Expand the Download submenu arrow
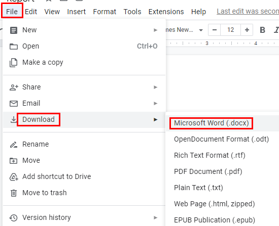The height and width of the screenshot is (226, 279). [x=156, y=119]
